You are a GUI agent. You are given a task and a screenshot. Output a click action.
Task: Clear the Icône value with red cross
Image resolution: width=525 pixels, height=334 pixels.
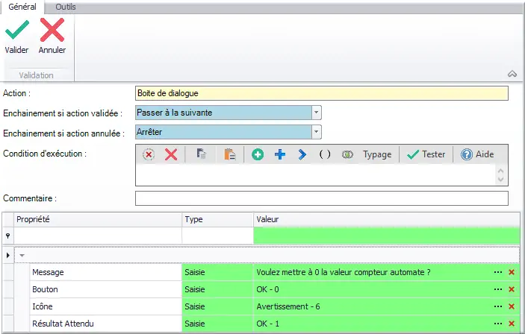click(512, 306)
